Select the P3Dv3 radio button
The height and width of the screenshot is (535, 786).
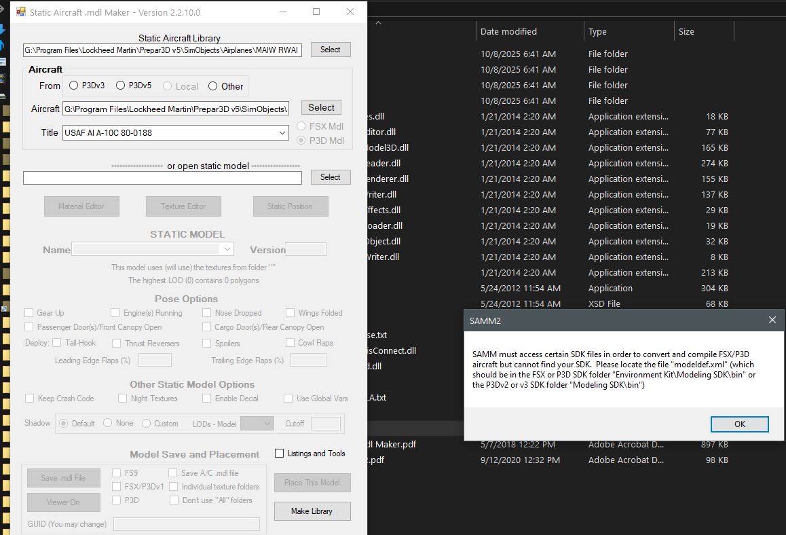tap(74, 86)
